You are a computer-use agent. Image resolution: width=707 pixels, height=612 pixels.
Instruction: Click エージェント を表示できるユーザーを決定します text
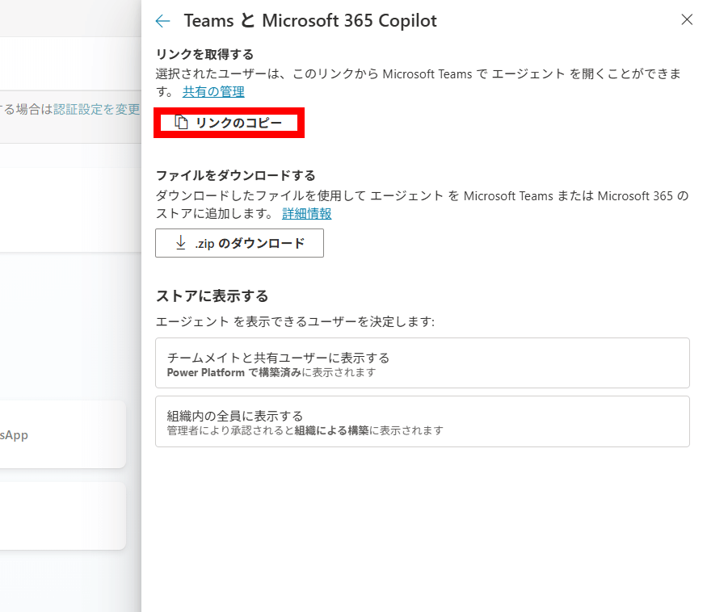pyautogui.click(x=295, y=322)
